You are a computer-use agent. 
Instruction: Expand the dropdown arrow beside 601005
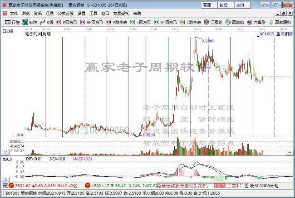[258, 37]
